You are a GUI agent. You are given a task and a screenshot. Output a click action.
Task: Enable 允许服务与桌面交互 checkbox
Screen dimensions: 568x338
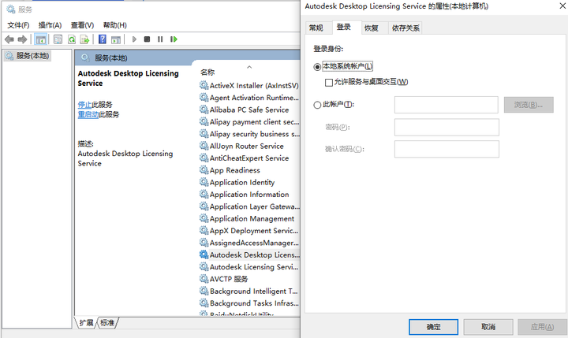click(329, 82)
